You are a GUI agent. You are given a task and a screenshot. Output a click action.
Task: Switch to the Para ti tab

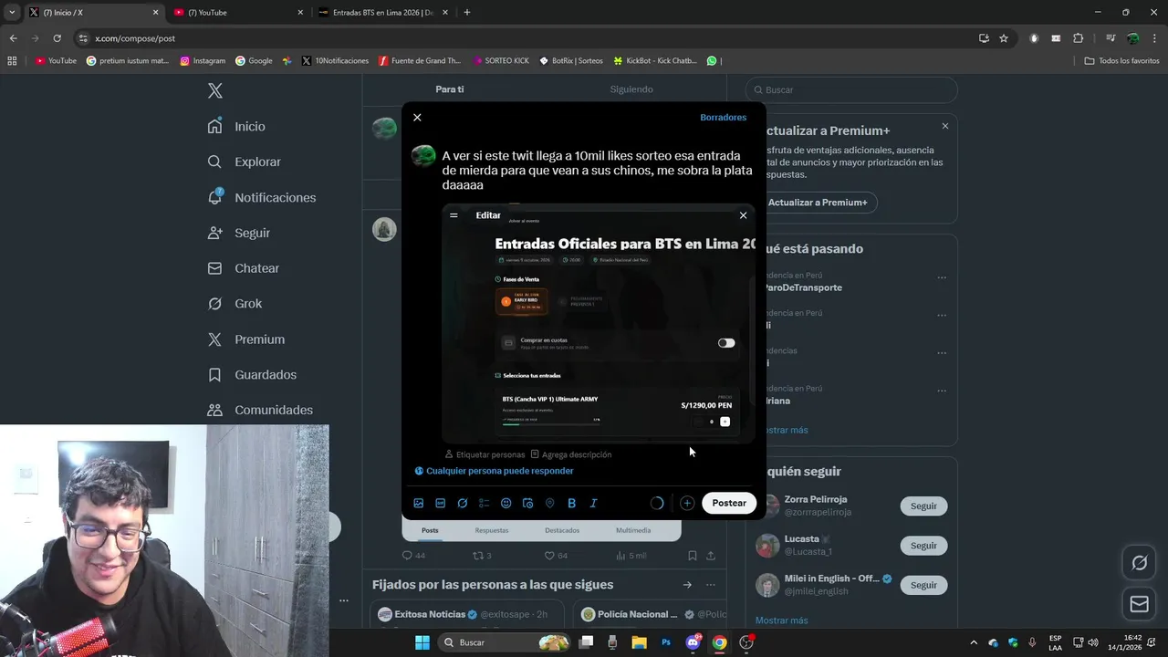pos(449,89)
